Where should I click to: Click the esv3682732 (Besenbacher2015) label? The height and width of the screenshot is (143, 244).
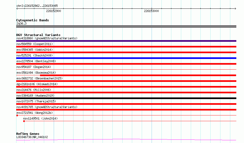(x=39, y=78)
